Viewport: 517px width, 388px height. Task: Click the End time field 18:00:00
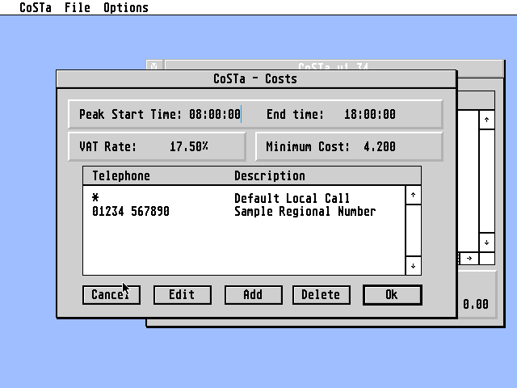coord(370,115)
